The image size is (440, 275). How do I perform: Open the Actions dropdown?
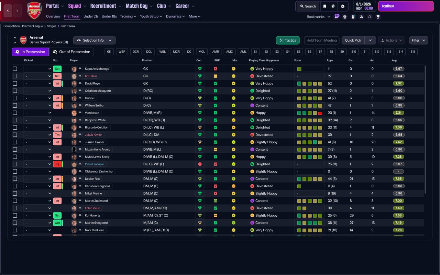tap(392, 40)
